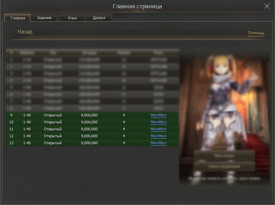The width and height of the screenshot is (275, 205).
Task: Switch to the Главная tab
Action: click(x=18, y=18)
